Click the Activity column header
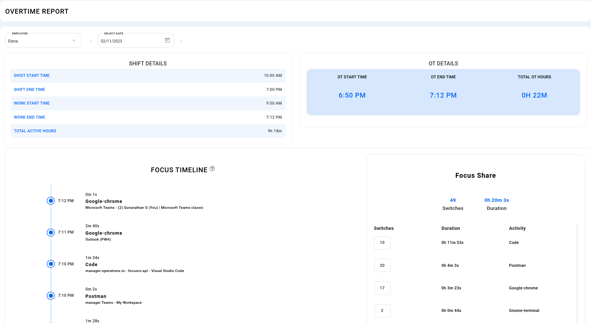This screenshot has height=323, width=591. tap(517, 228)
